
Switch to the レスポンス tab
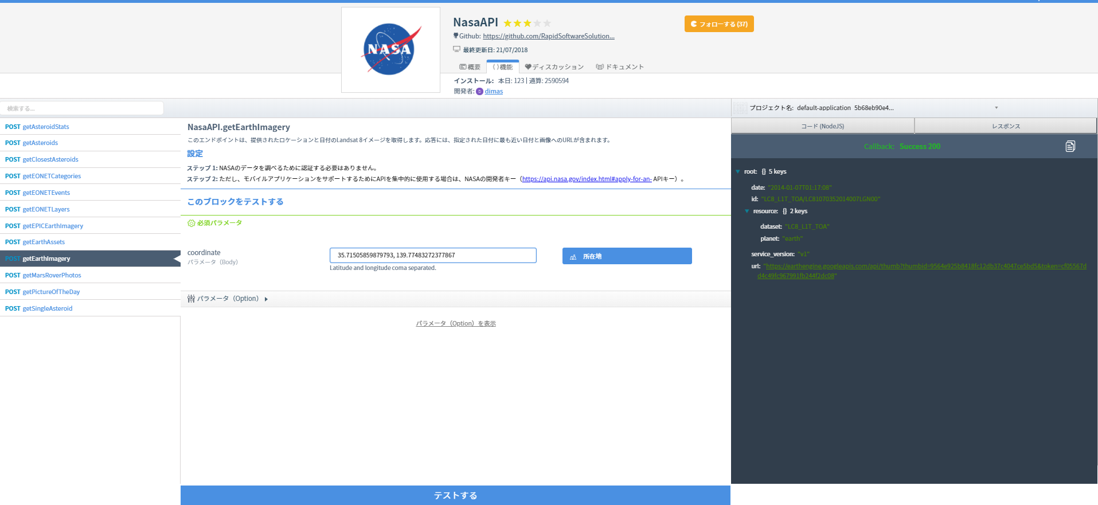click(1006, 126)
